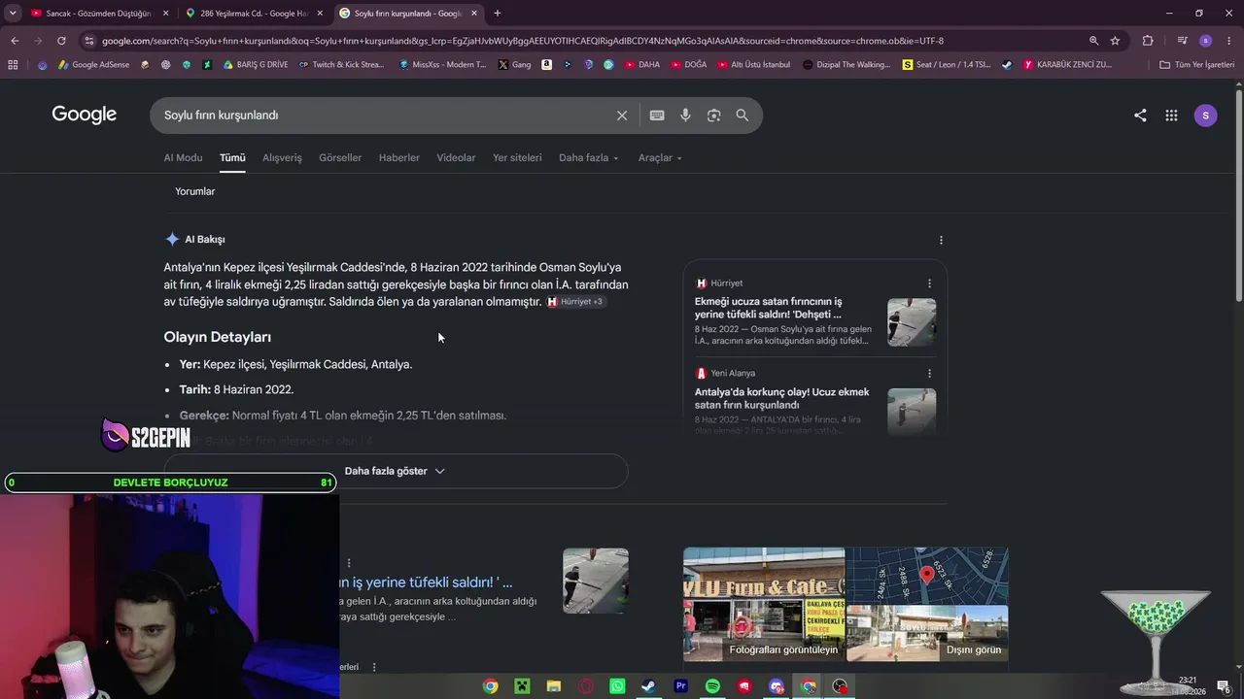Share the search results page
This screenshot has width=1244, height=699.
(x=1140, y=116)
